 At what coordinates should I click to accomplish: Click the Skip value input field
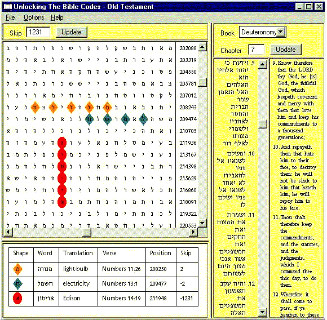point(38,32)
